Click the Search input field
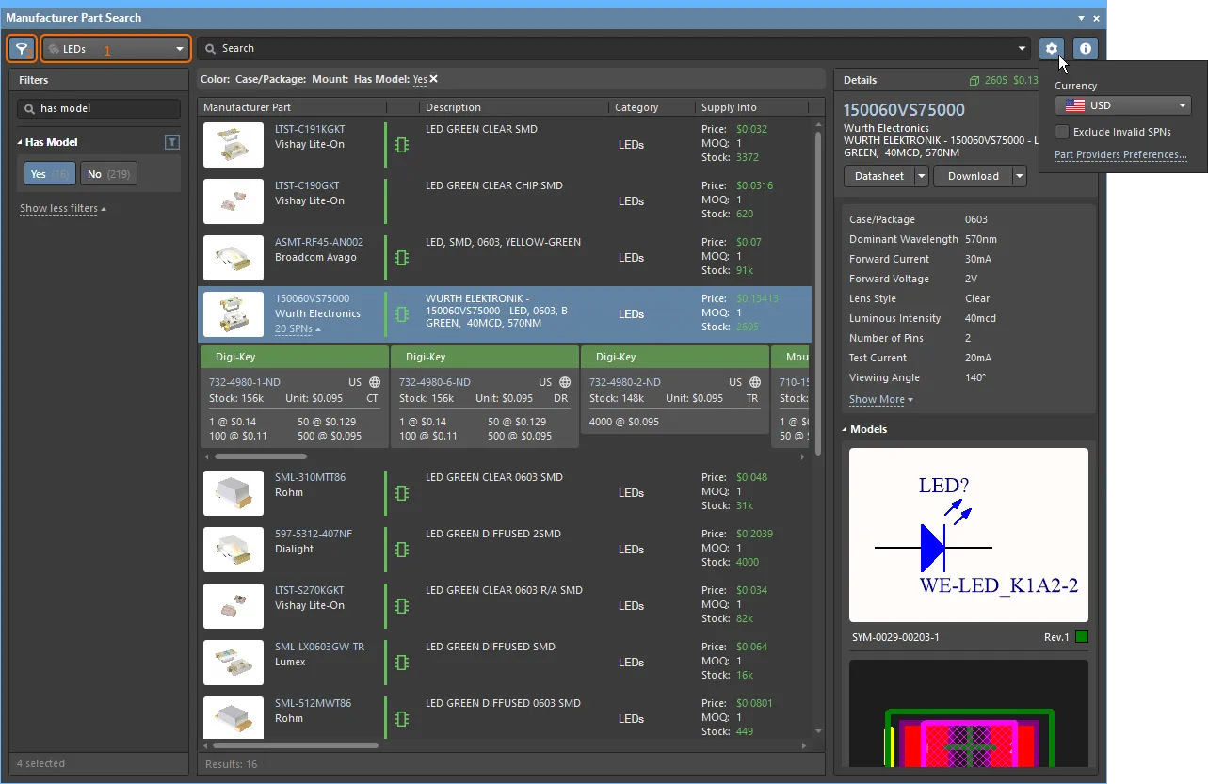This screenshot has height=784, width=1208. (614, 48)
